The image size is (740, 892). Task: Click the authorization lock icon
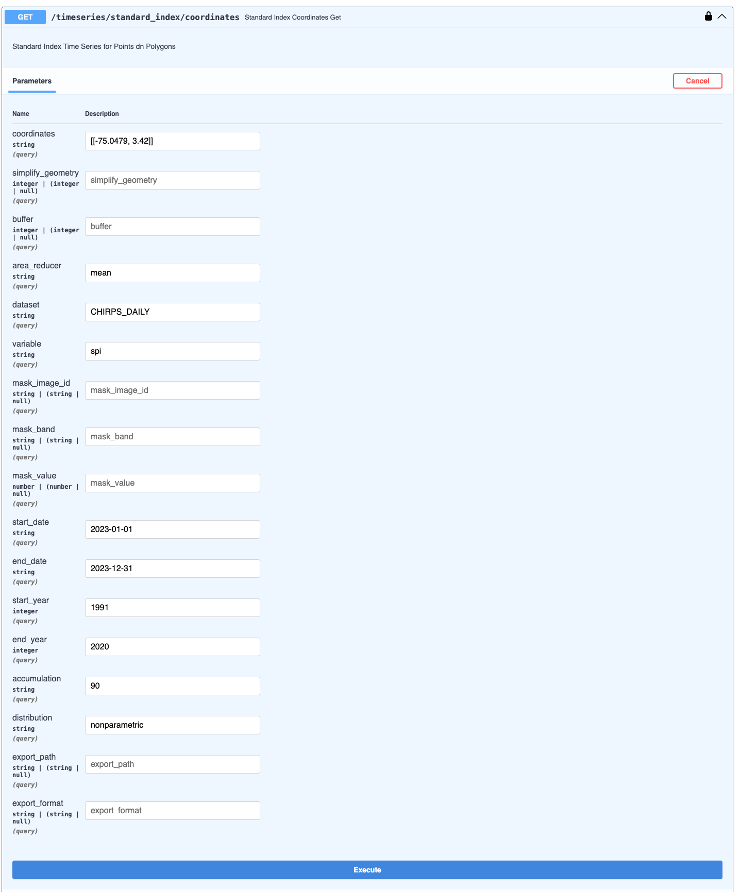click(x=708, y=16)
